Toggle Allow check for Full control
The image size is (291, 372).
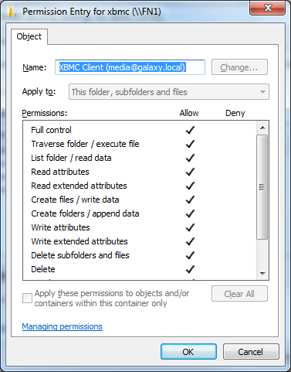tap(190, 130)
